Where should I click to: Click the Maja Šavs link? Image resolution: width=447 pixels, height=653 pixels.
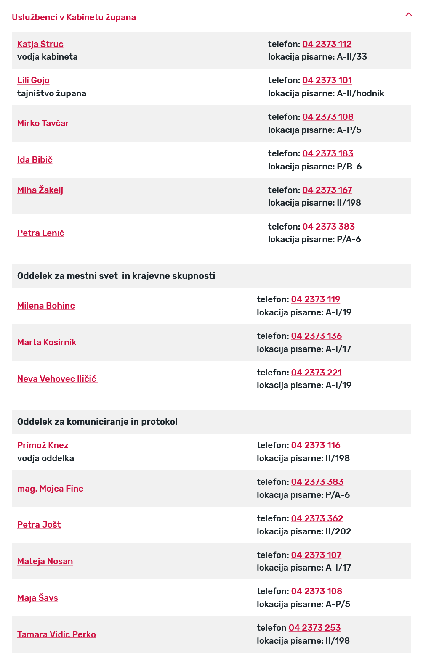(37, 598)
